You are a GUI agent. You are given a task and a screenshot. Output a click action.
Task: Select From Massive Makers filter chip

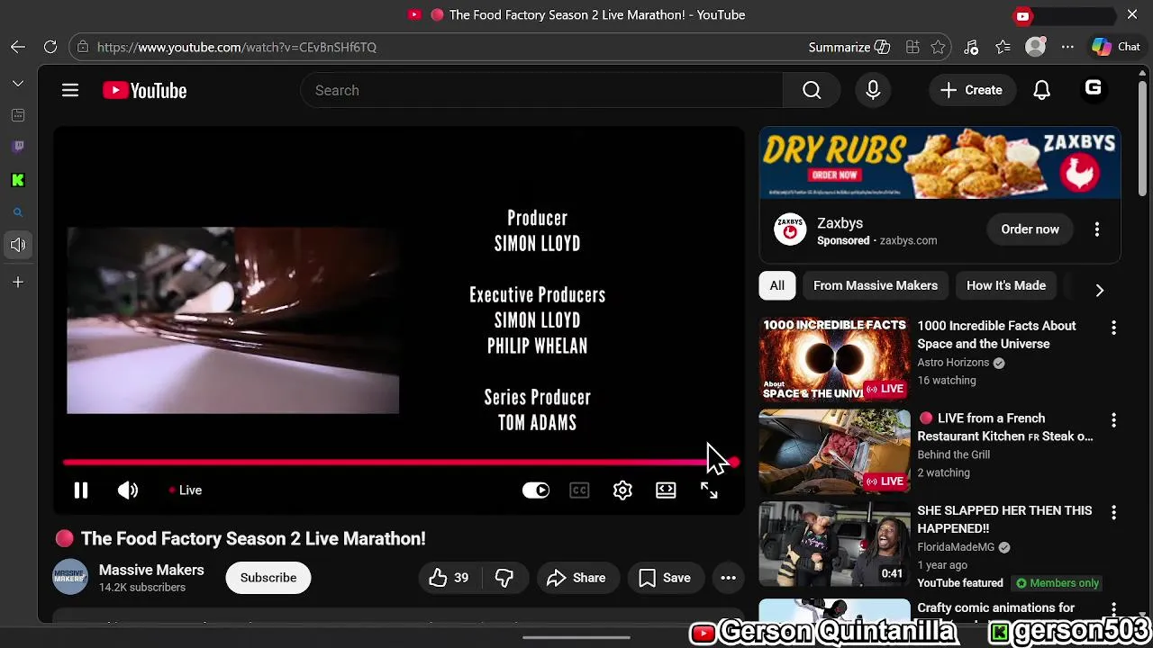click(876, 285)
